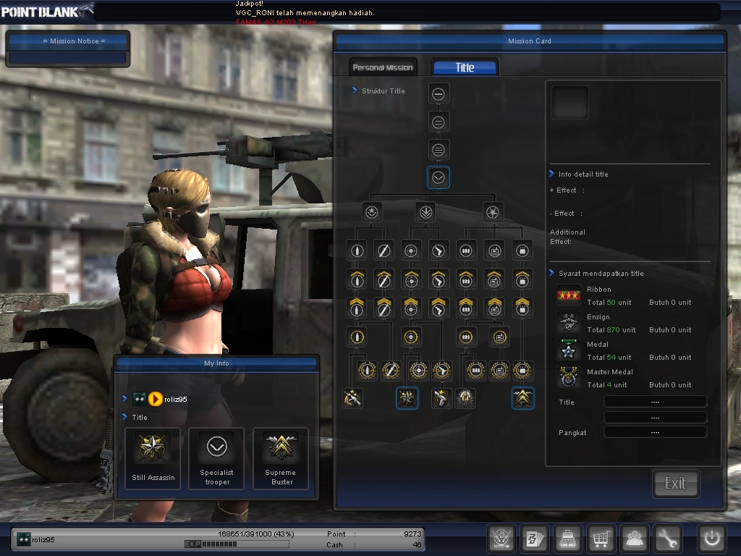Click the Specialist trooper title slot
Image resolution: width=741 pixels, height=556 pixels.
tap(216, 458)
